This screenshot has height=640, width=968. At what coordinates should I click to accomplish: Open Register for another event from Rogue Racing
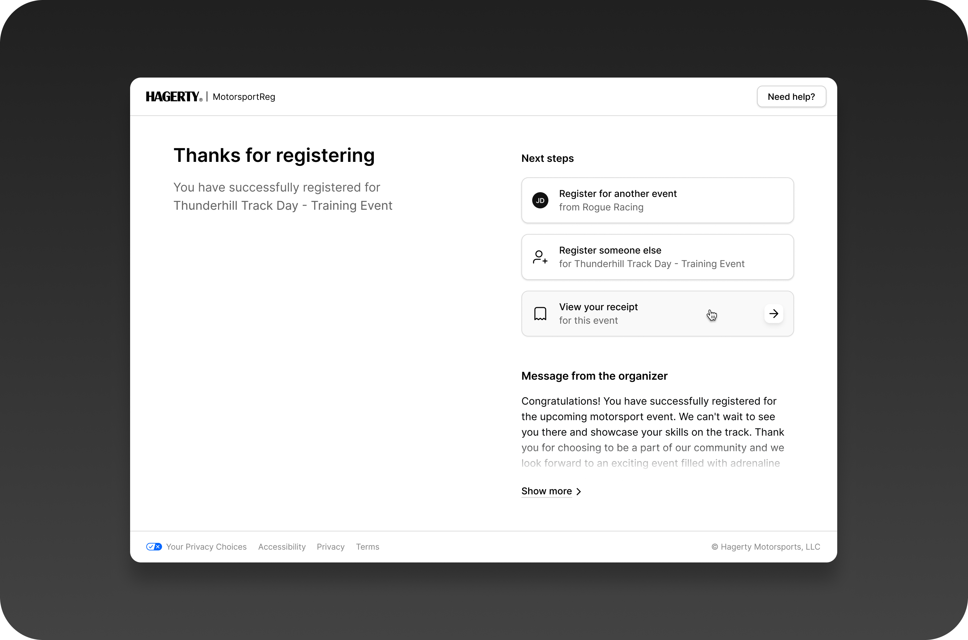tap(658, 200)
